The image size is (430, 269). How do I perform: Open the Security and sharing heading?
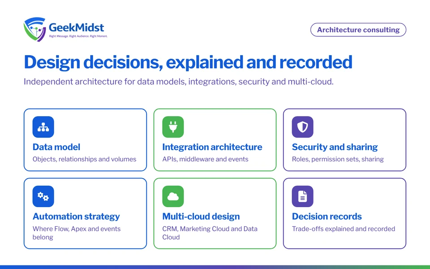[335, 147]
